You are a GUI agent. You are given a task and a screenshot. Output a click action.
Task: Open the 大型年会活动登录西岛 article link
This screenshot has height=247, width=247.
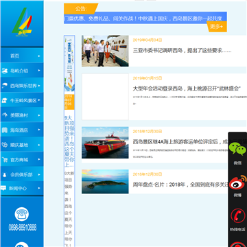pos(187,89)
